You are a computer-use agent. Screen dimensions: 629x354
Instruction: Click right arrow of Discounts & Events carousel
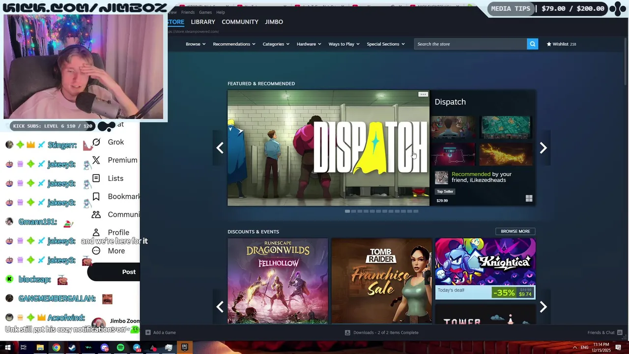[543, 307]
